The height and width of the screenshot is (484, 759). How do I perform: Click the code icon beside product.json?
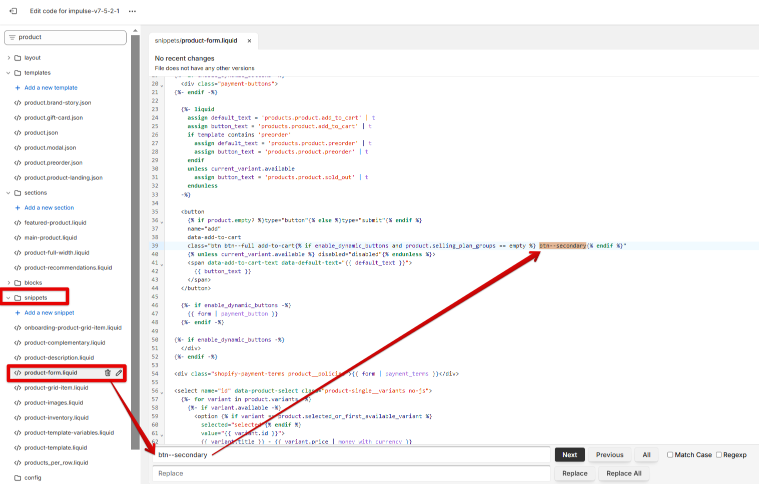point(18,133)
